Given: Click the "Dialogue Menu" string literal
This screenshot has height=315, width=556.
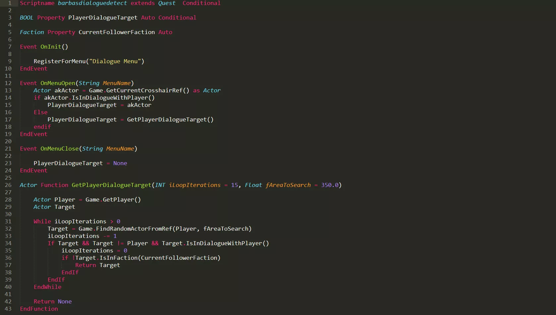Looking at the screenshot, I should click(115, 61).
